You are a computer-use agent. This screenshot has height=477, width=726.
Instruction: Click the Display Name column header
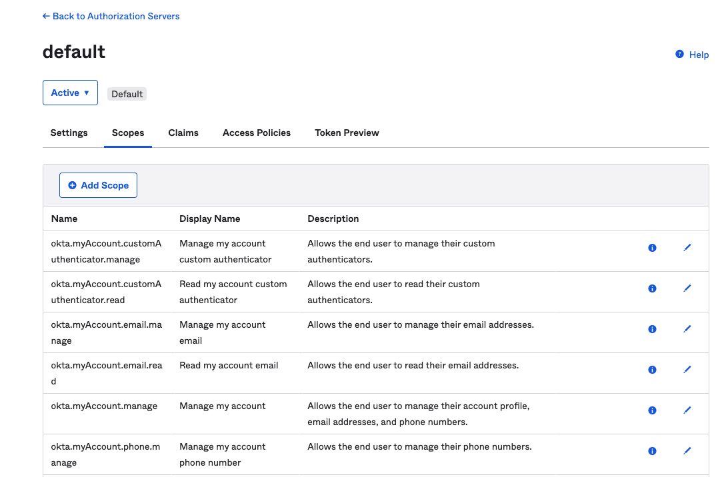[210, 219]
